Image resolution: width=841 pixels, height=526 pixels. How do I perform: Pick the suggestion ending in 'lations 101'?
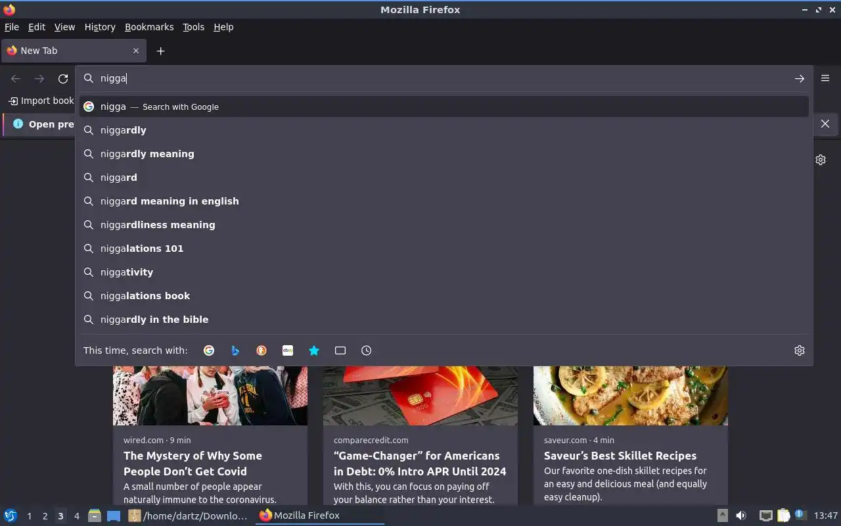coord(443,249)
